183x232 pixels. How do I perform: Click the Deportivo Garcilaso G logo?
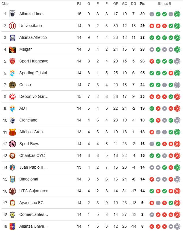pyautogui.click(x=12, y=97)
